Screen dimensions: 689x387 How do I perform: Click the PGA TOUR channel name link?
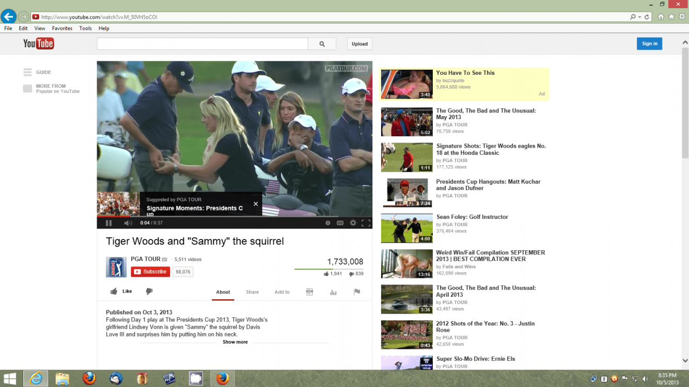click(x=146, y=259)
